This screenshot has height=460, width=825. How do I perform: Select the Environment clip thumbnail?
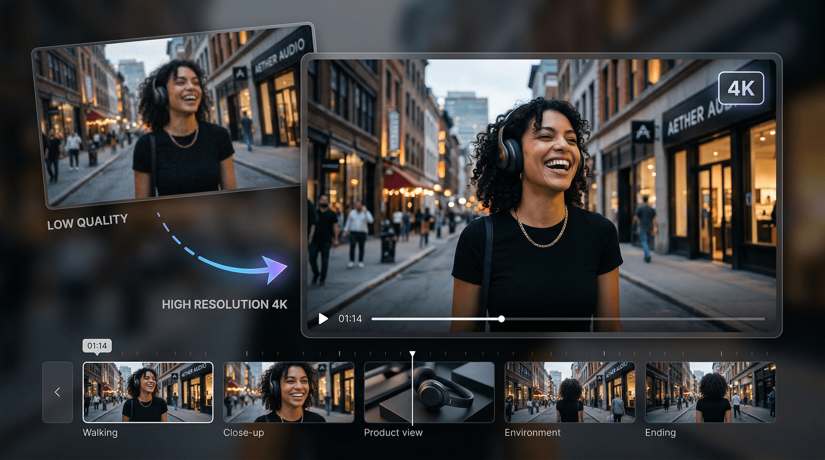tap(570, 392)
